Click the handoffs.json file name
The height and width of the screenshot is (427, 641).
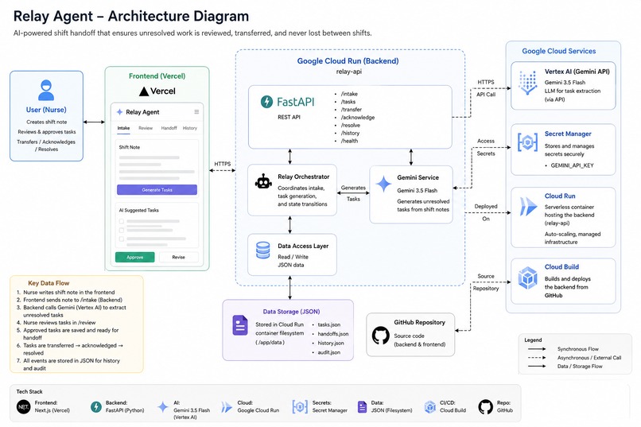(333, 334)
